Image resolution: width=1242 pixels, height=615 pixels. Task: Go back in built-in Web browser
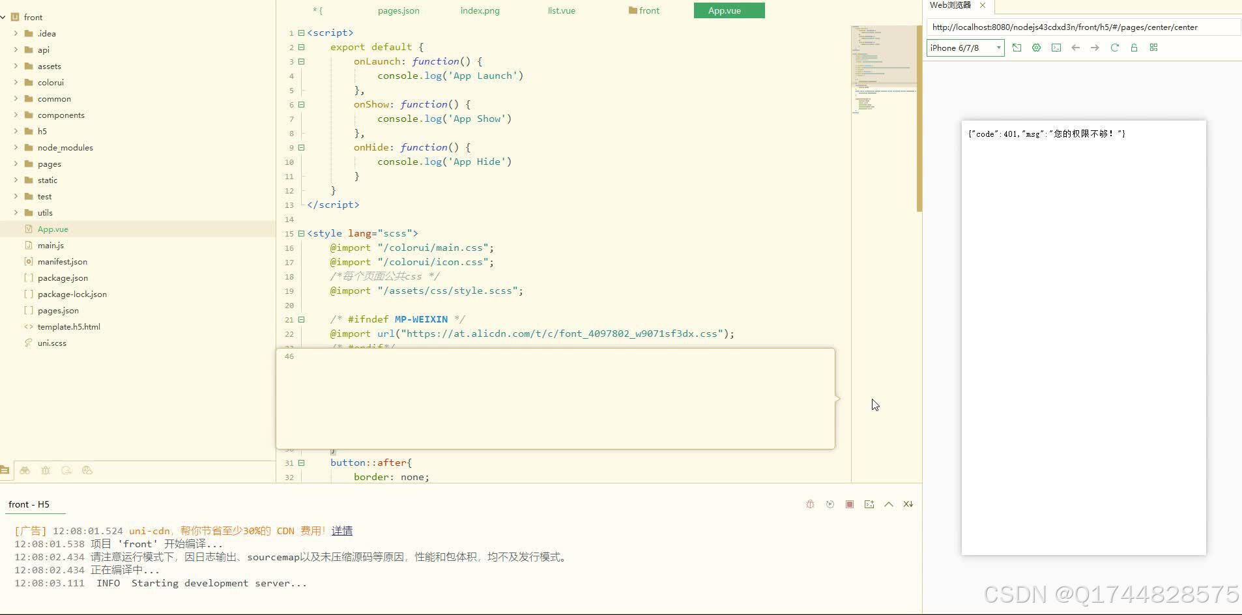point(1076,48)
